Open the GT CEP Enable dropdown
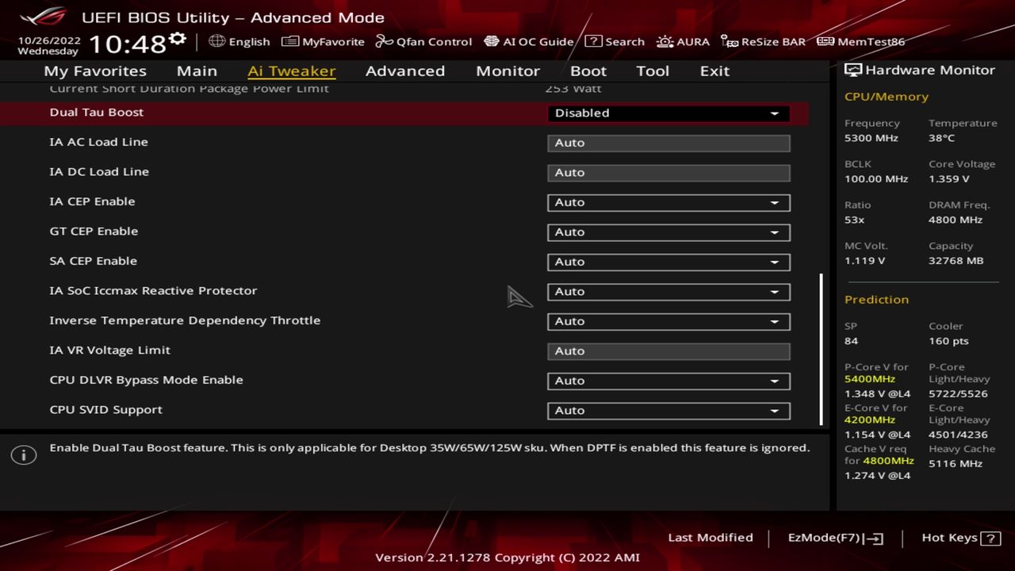This screenshot has height=571, width=1015. [x=668, y=232]
